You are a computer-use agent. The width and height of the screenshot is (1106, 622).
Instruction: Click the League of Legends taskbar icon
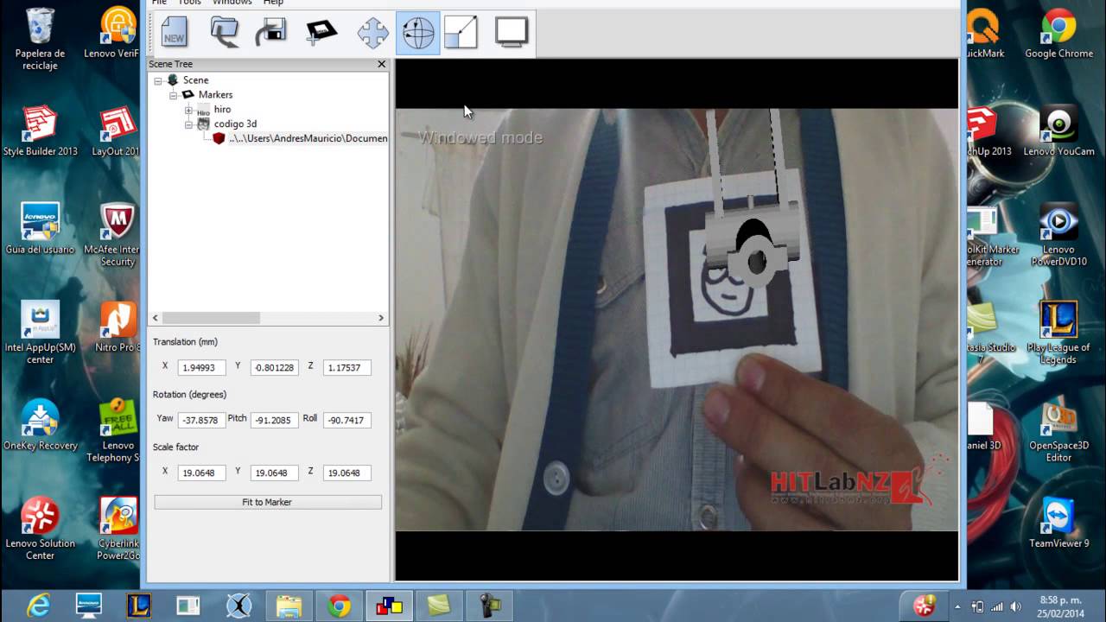pos(139,606)
